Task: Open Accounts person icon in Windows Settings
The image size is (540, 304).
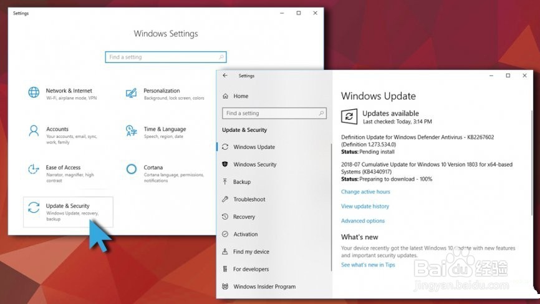Action: (x=34, y=131)
